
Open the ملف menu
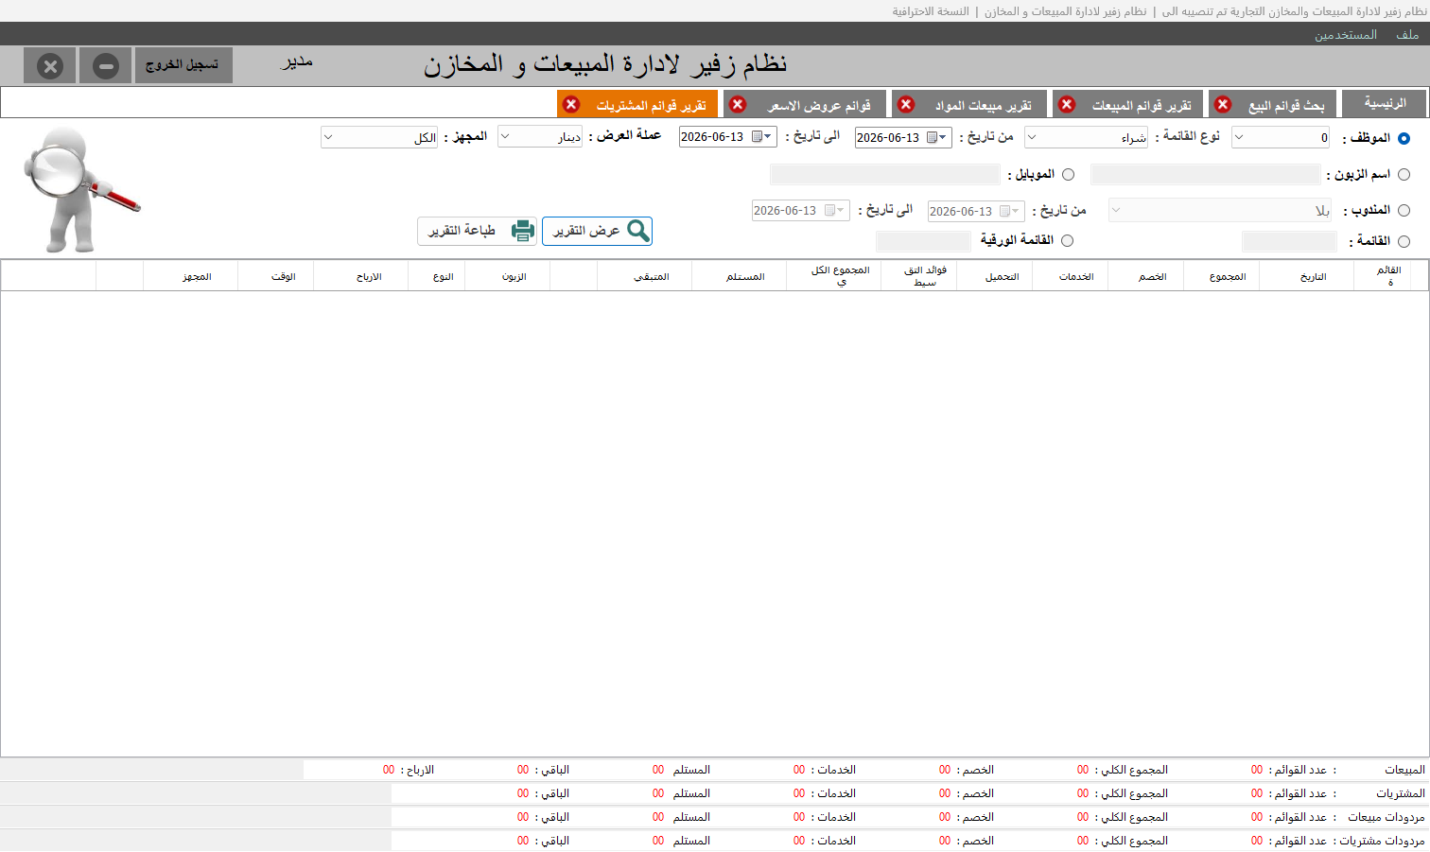(1407, 34)
